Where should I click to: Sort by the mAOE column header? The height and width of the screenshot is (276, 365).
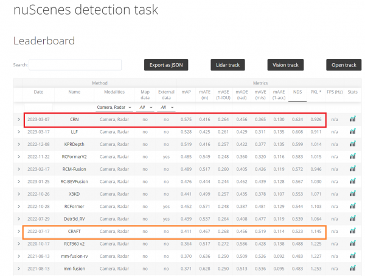coord(242,95)
